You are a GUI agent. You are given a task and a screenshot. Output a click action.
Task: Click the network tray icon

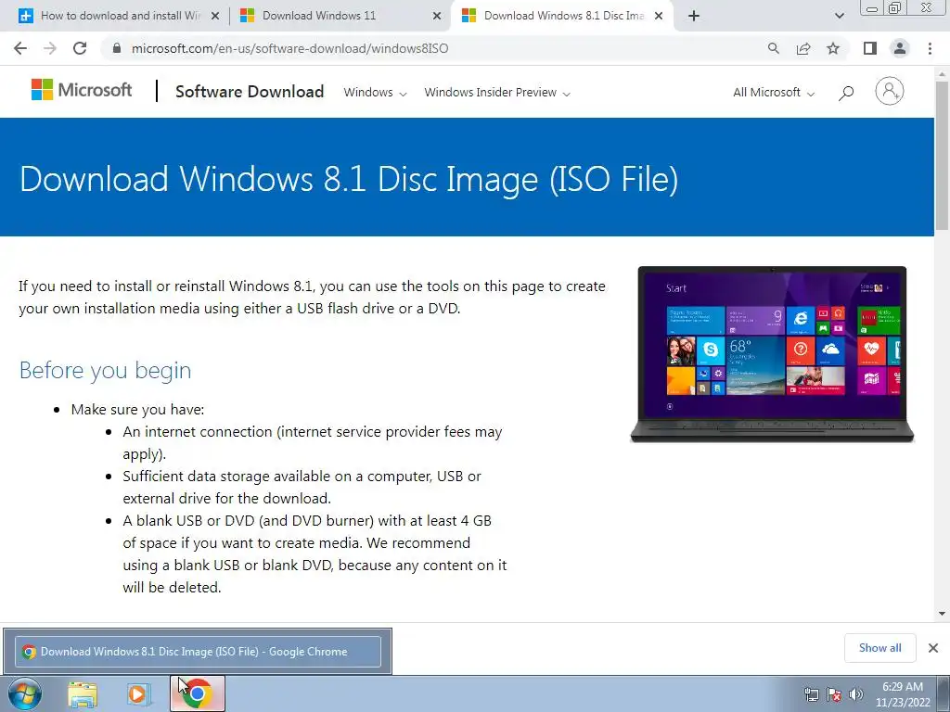click(x=811, y=694)
